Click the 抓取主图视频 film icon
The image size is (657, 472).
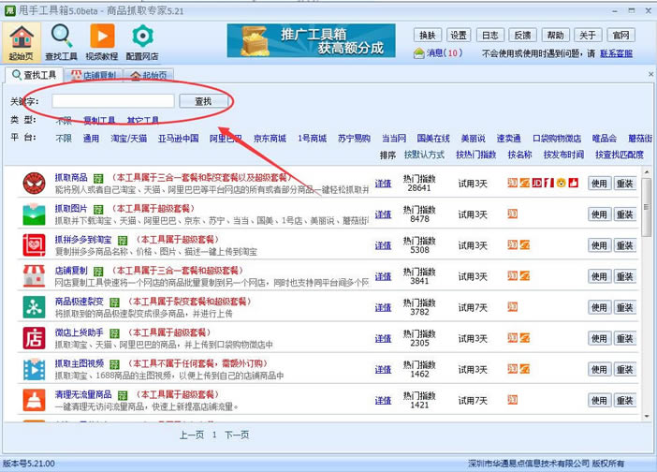pos(35,369)
